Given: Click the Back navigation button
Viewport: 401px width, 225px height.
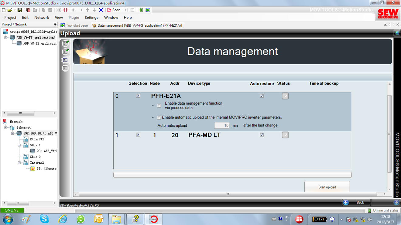Looking at the screenshot, I should pos(356,202).
